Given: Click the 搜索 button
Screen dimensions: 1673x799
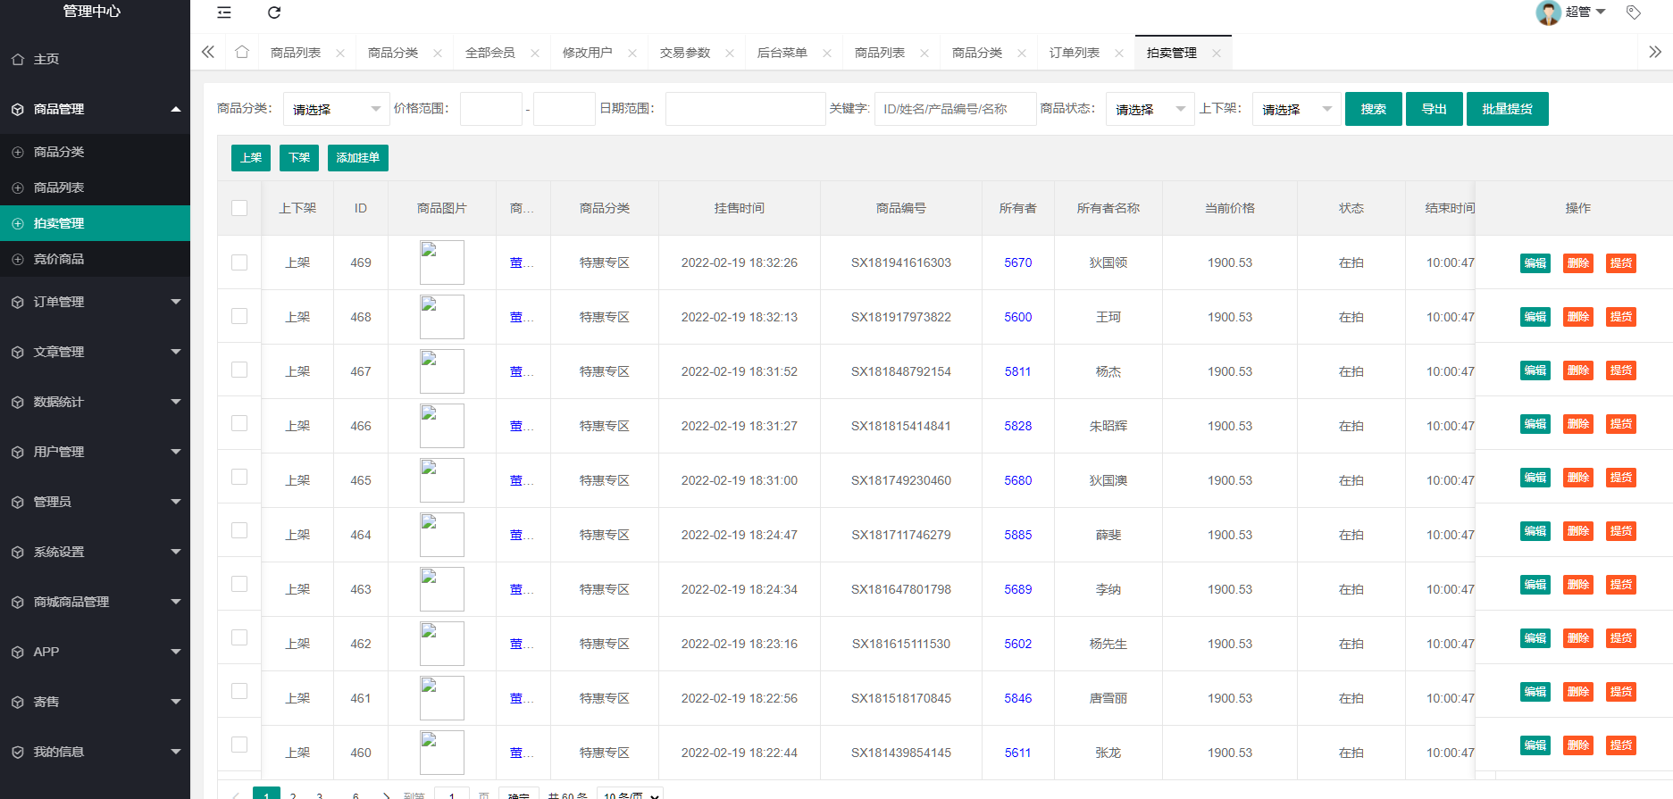Looking at the screenshot, I should tap(1373, 109).
